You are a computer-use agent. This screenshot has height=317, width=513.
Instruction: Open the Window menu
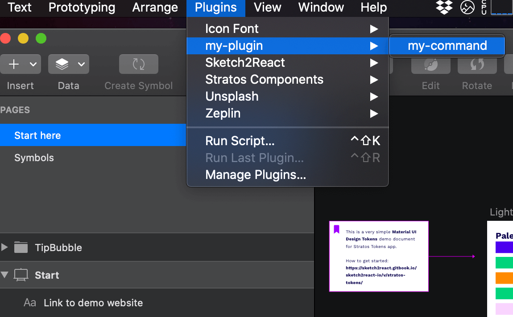321,8
